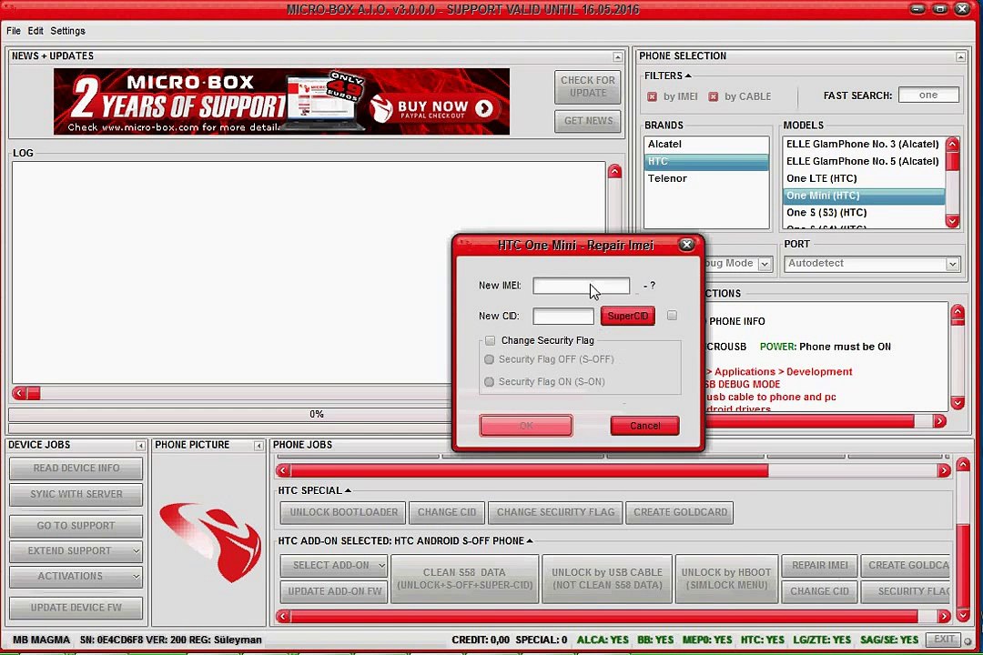Click UNLOCK BOOTLOADER button

[343, 512]
